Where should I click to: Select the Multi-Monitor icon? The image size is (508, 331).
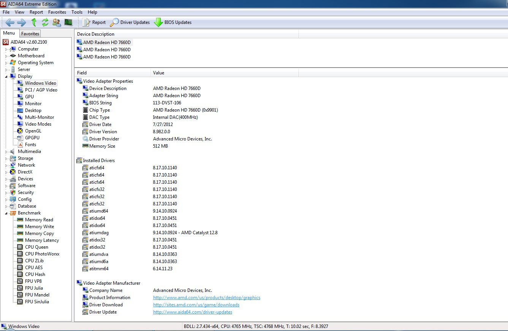[x=20, y=117]
